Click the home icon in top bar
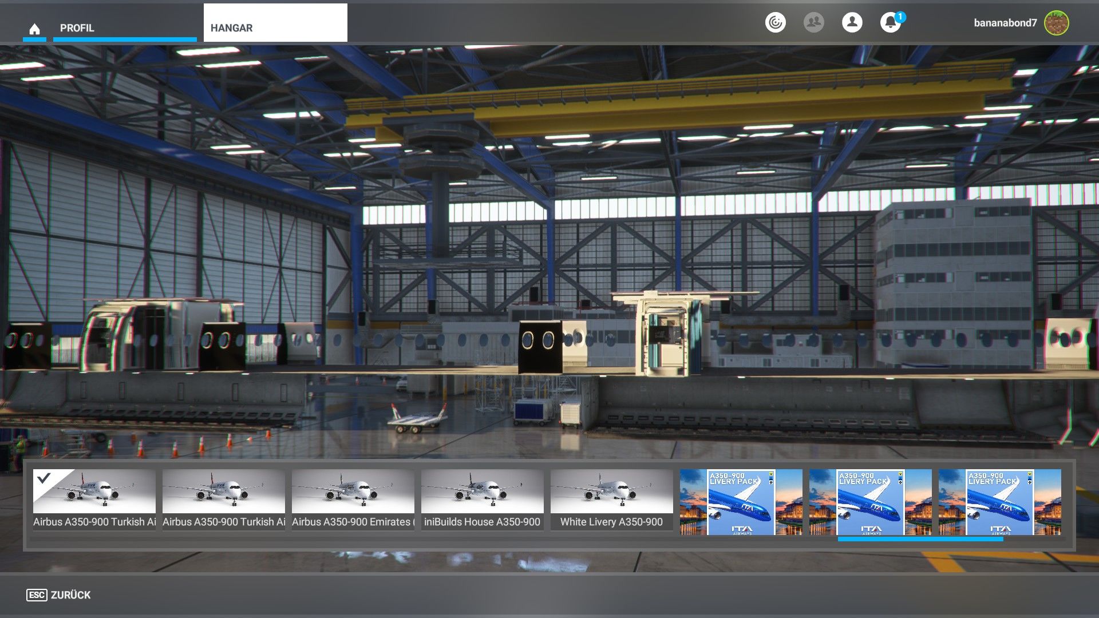Viewport: 1099px width, 618px height. tap(34, 29)
